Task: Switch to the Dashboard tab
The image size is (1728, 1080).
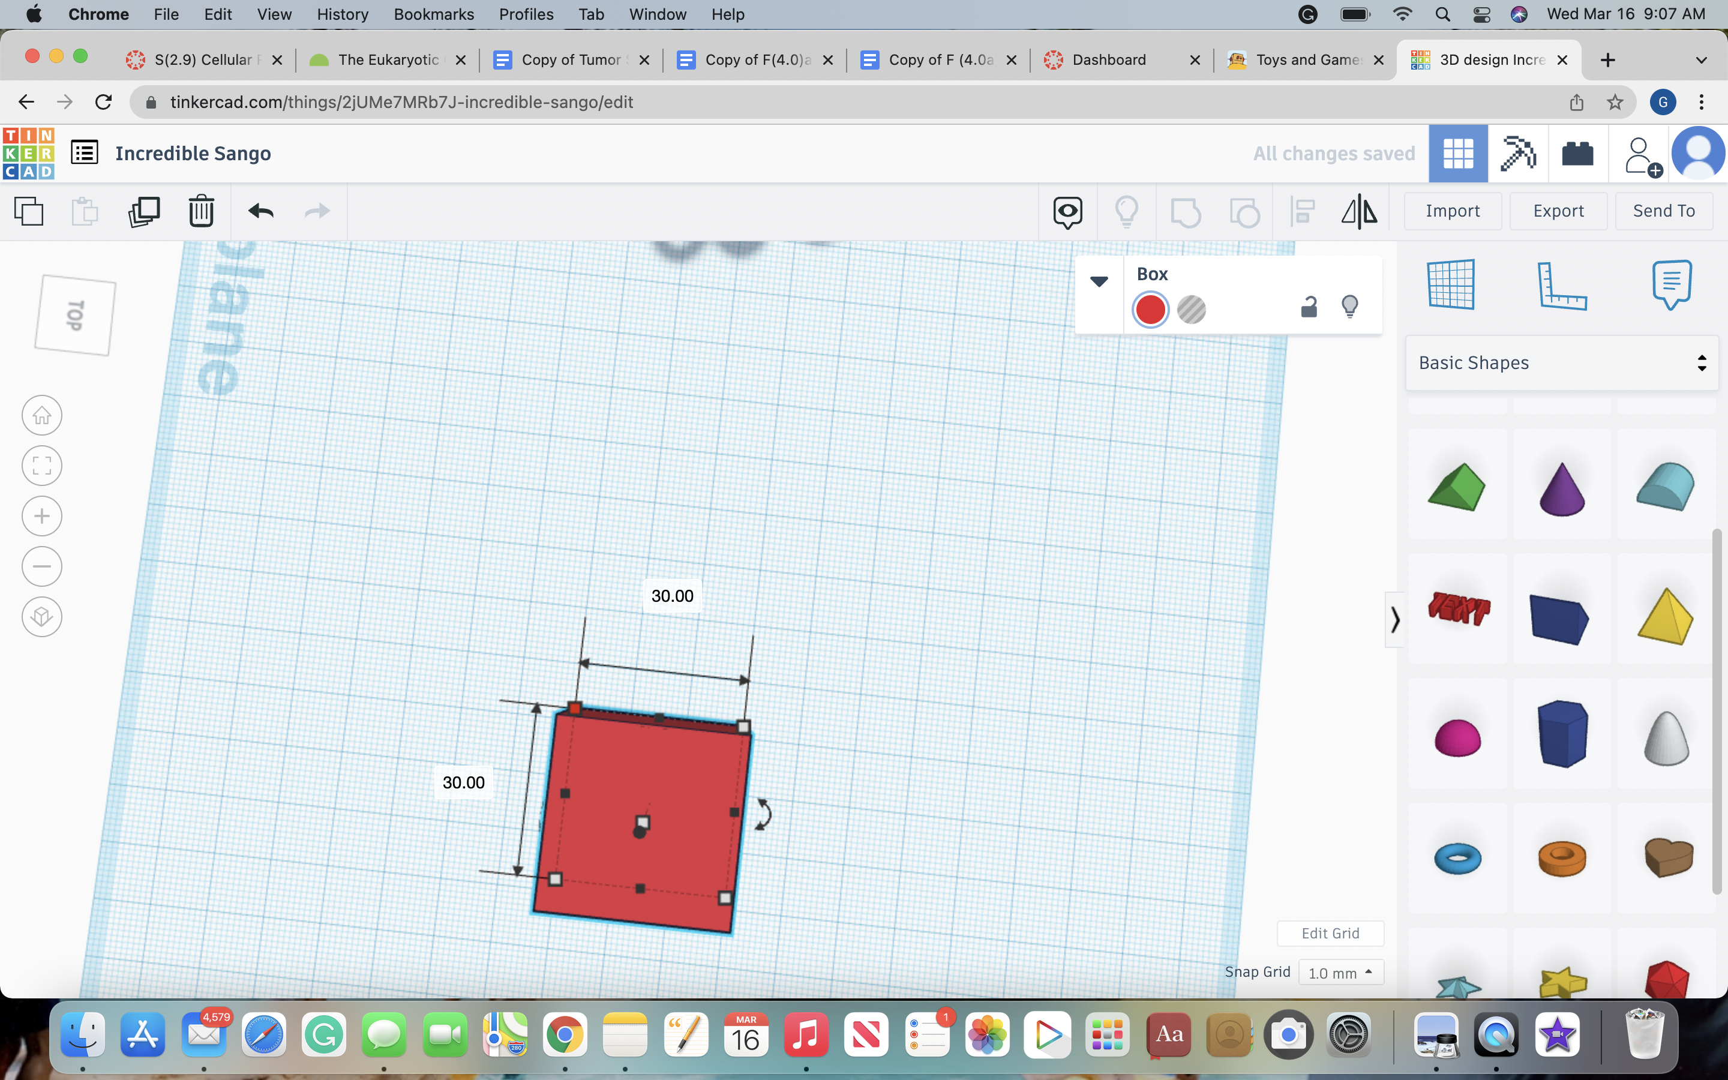Action: coord(1108,60)
